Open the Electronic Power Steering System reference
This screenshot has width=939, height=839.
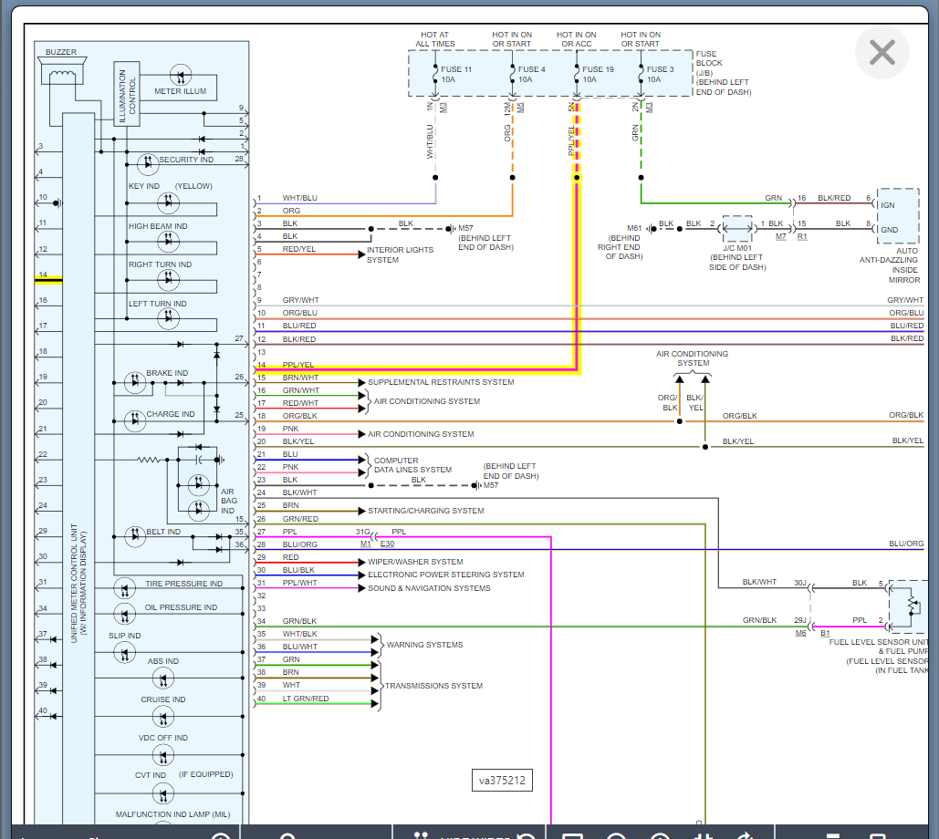point(445,575)
